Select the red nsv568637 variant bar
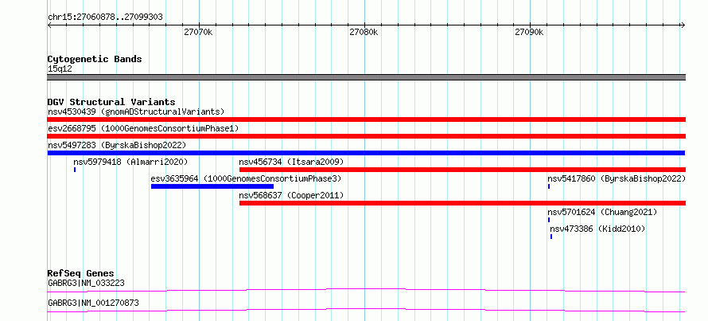 click(x=462, y=203)
